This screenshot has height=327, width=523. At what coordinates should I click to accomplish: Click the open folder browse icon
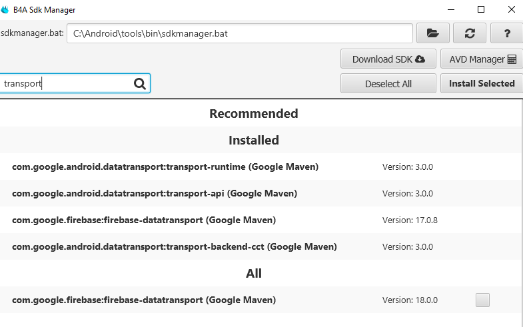tap(433, 33)
